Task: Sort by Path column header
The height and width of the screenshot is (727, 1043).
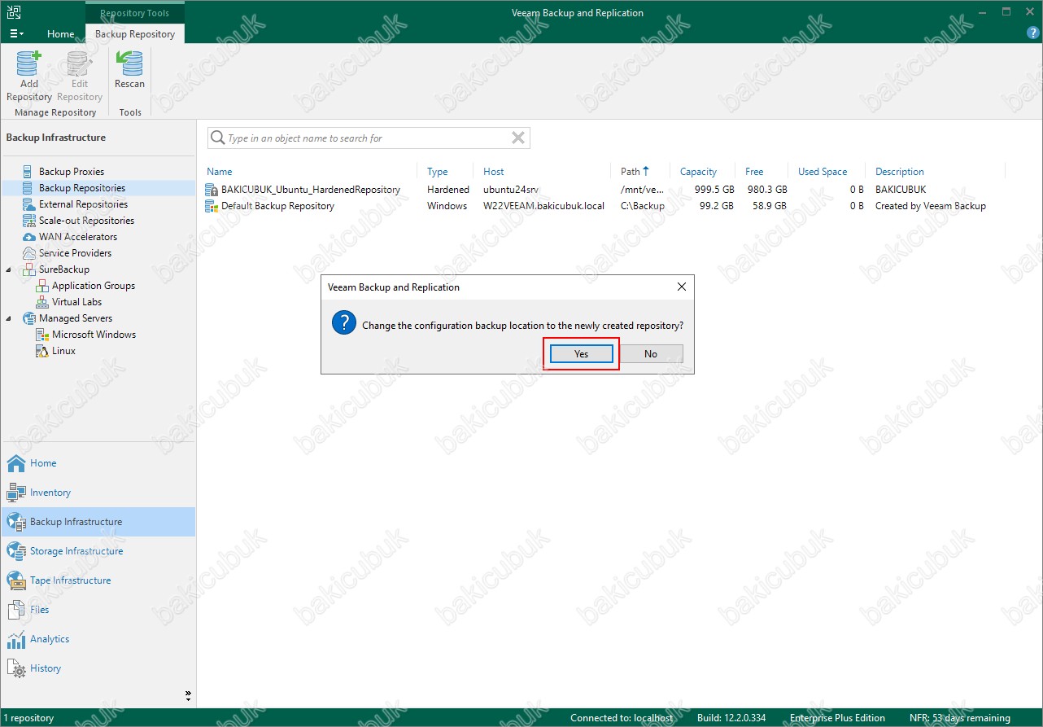Action: tap(631, 172)
